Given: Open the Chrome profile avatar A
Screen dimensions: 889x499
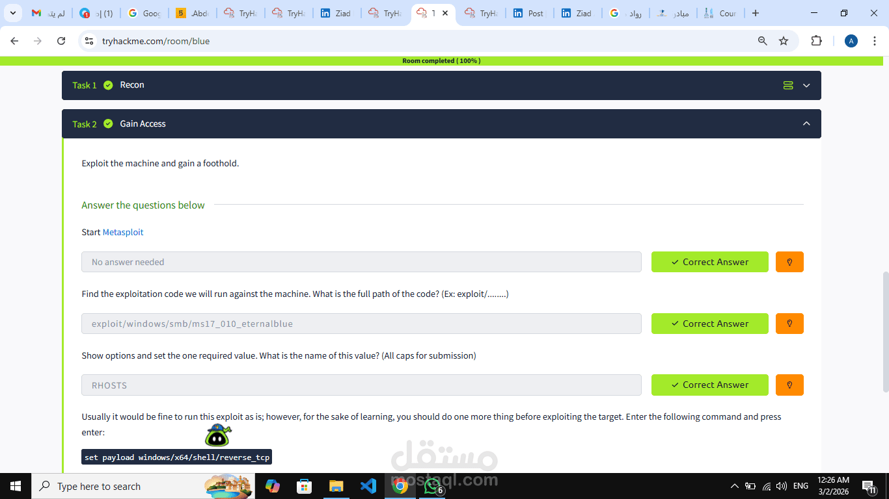Looking at the screenshot, I should pyautogui.click(x=851, y=41).
